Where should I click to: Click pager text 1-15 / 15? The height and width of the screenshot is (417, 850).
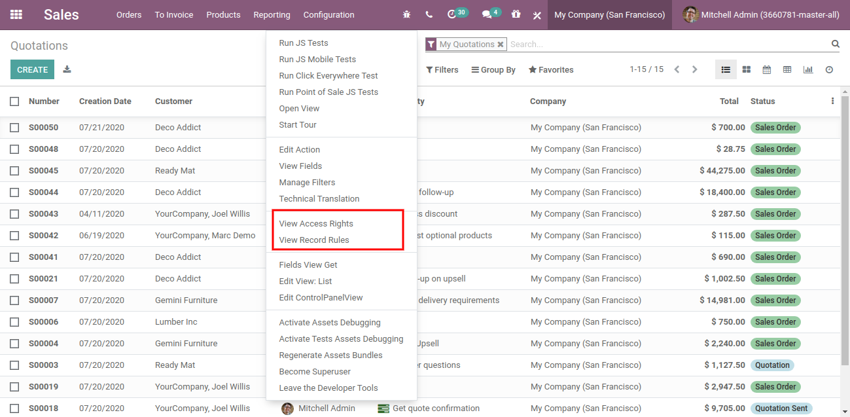(646, 69)
